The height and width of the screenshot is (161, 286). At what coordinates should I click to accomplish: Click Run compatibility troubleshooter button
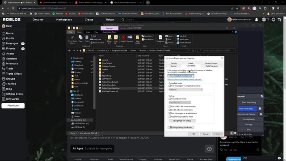click(x=181, y=76)
